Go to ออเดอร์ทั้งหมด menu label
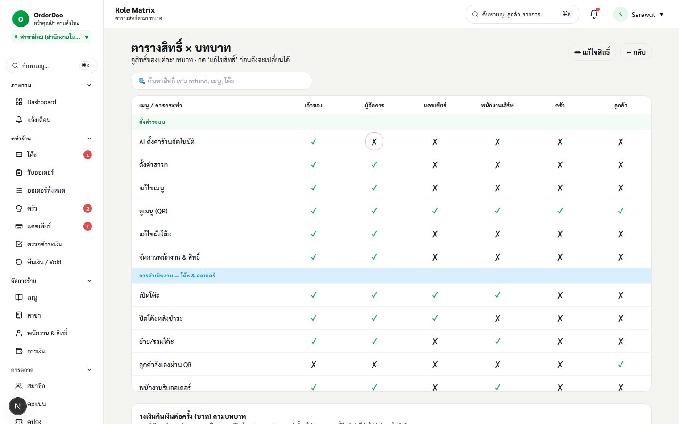This screenshot has height=424, width=679. pos(46,190)
